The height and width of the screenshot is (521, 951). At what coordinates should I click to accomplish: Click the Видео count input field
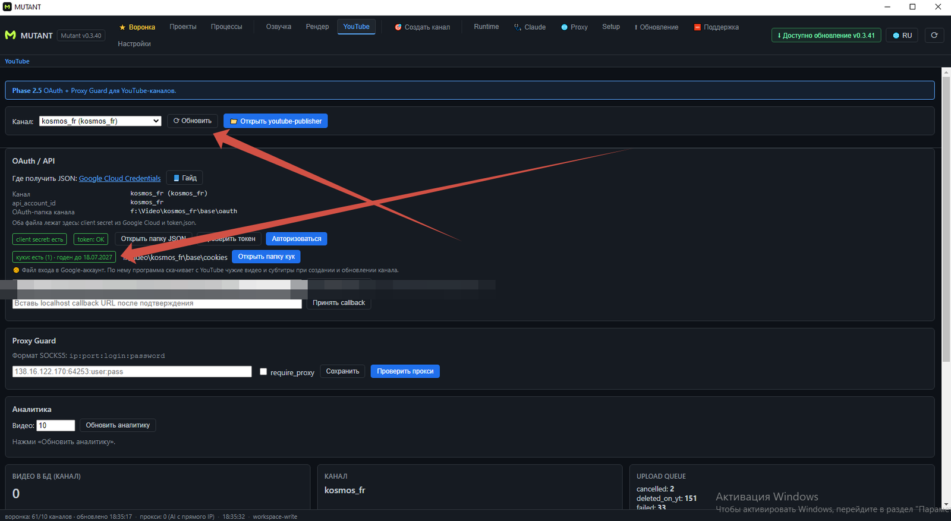pos(56,425)
